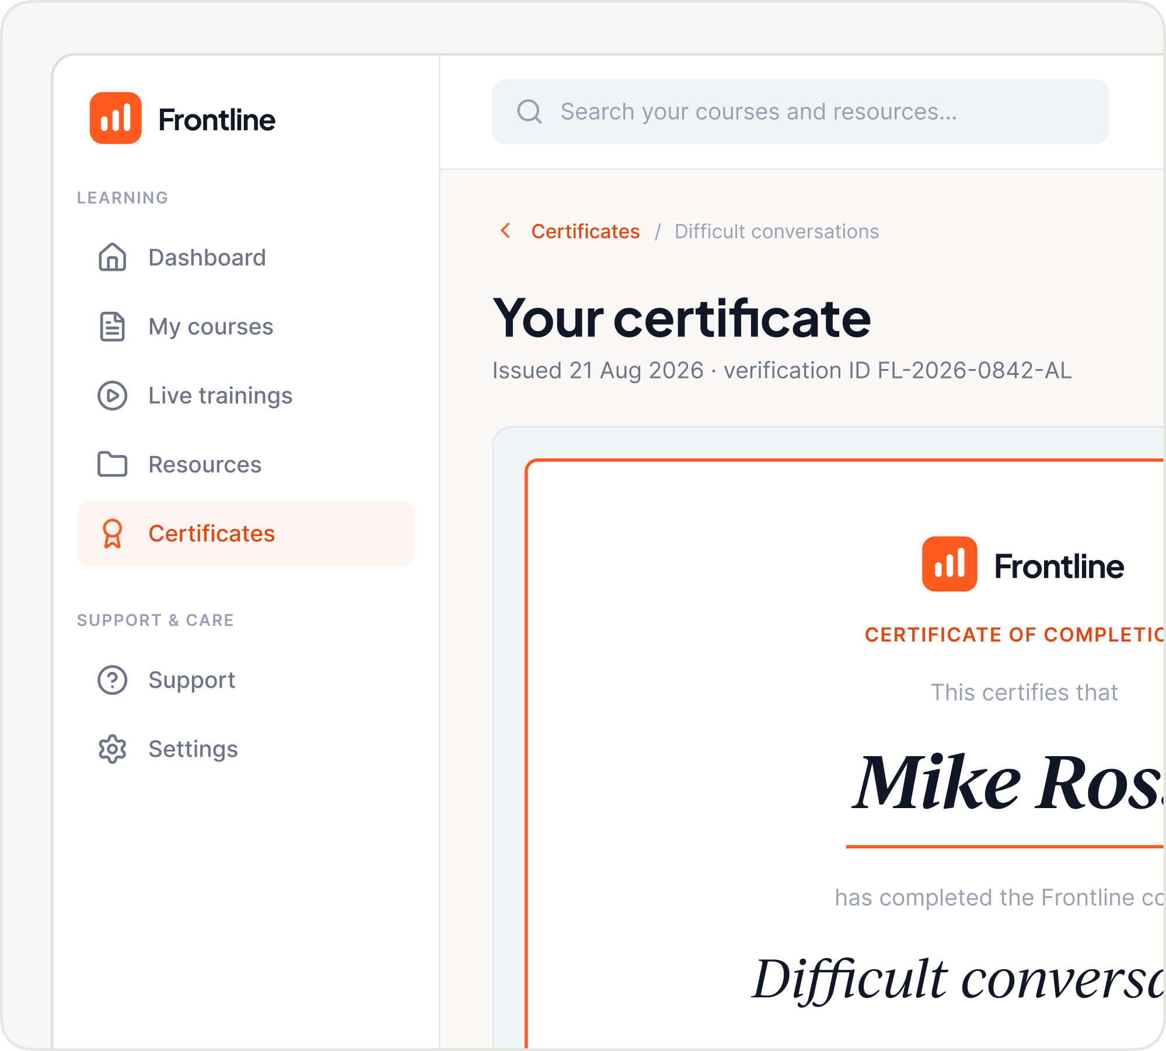Click the My courses document icon

point(112,326)
